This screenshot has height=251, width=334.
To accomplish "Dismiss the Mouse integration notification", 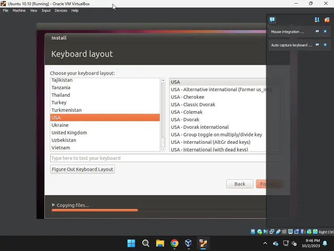I will 325,31.
